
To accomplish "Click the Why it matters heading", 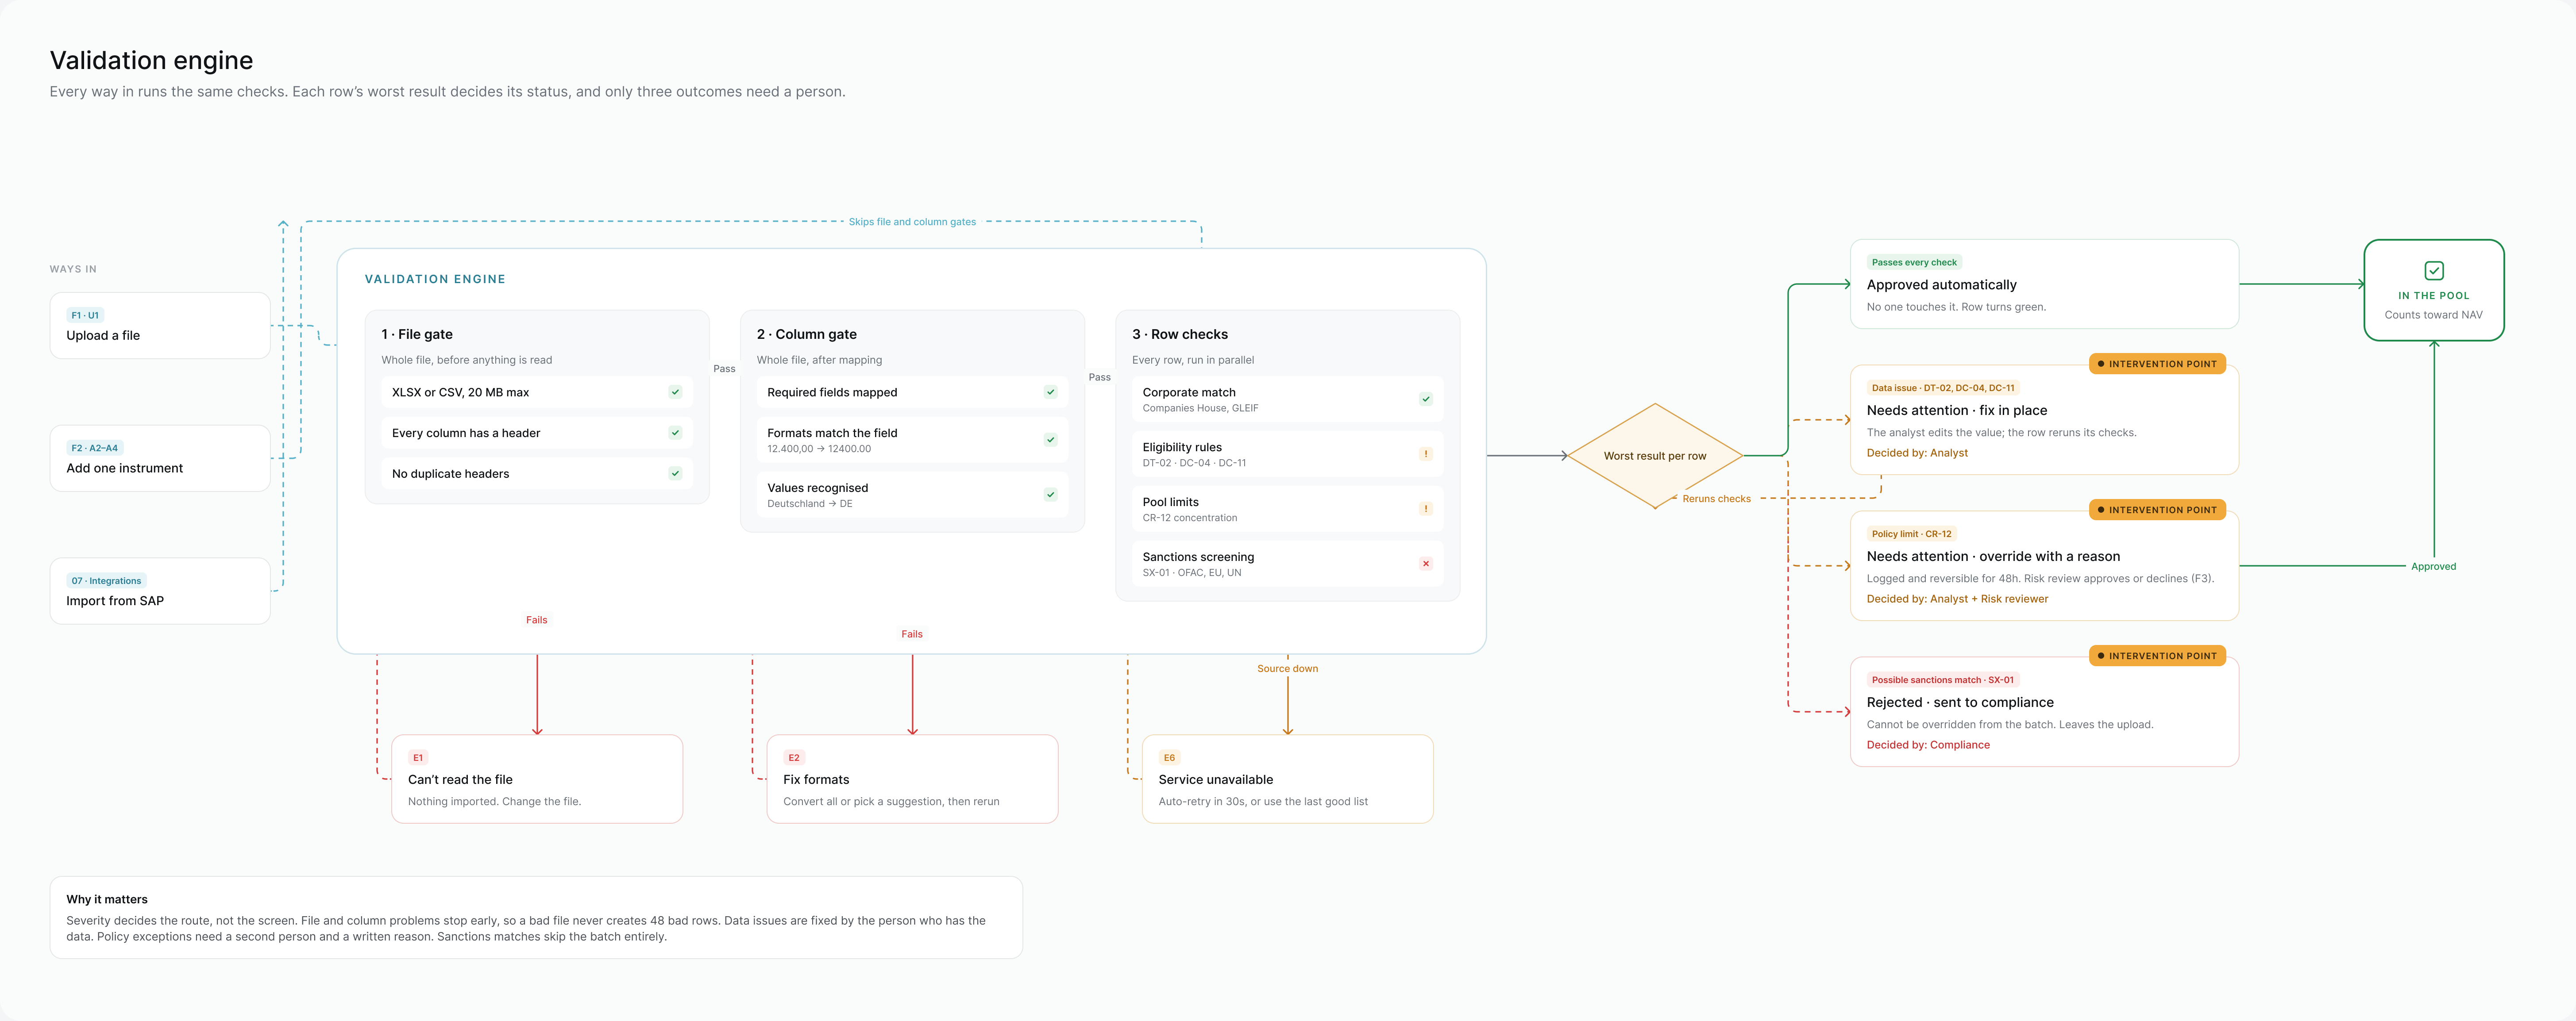I will click(x=107, y=899).
